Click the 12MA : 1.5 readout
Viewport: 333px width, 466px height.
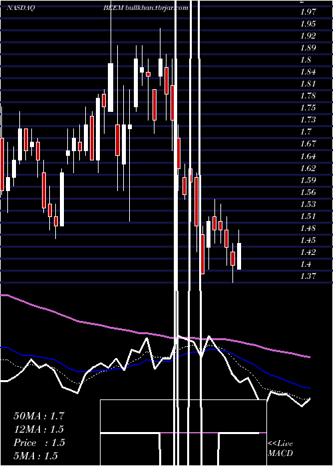[39, 429]
